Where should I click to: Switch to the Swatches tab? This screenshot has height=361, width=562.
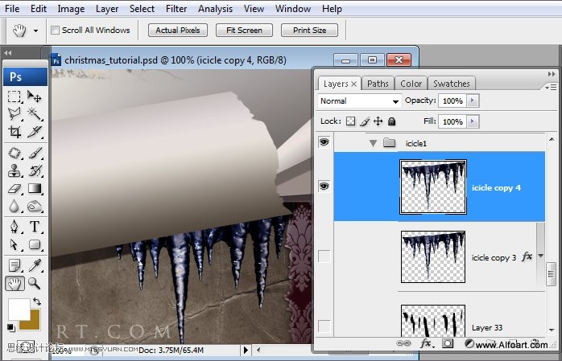click(x=451, y=84)
